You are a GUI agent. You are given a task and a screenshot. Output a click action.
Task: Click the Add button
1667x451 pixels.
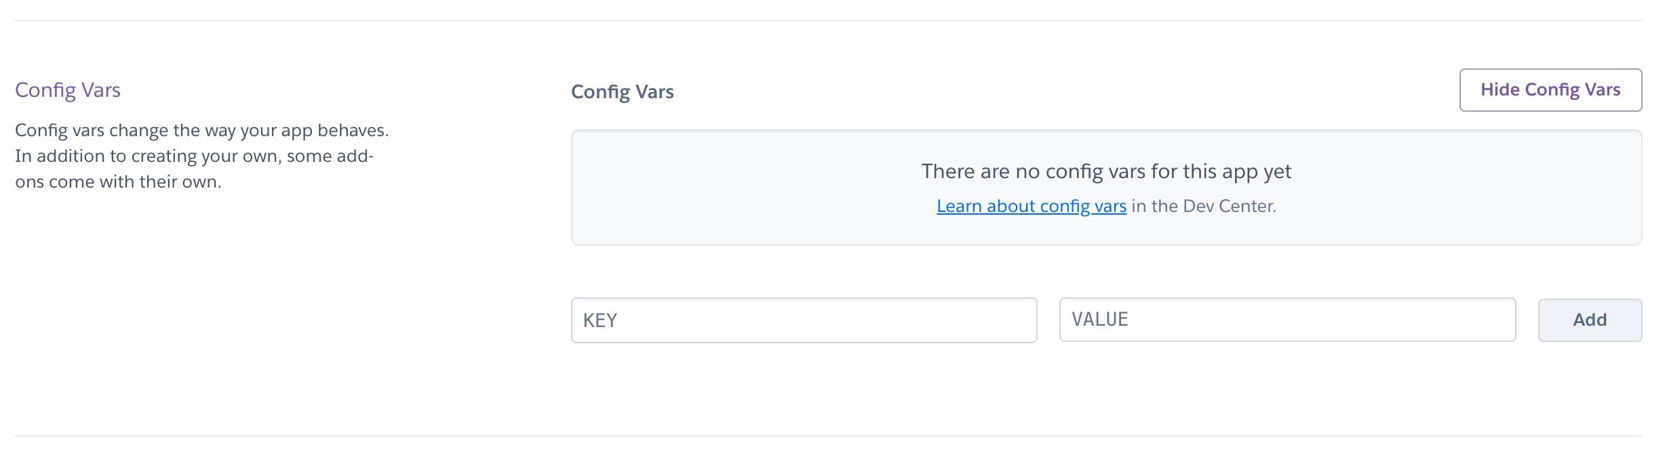pos(1590,320)
